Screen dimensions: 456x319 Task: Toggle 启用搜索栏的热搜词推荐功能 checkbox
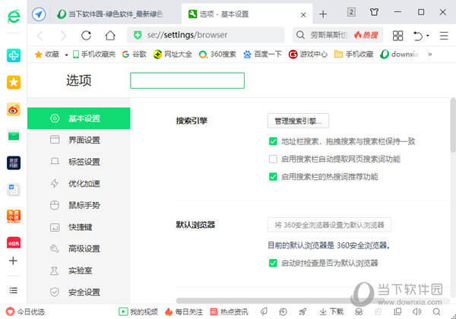[x=273, y=177]
